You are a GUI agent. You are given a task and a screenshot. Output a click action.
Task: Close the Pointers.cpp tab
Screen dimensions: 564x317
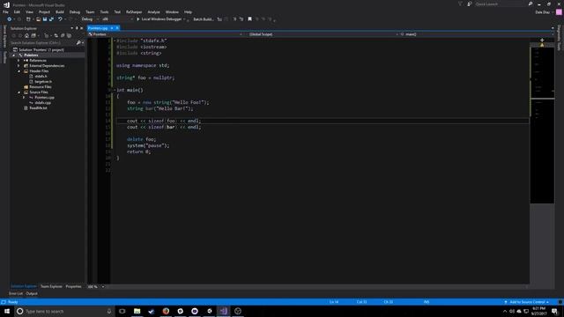117,28
